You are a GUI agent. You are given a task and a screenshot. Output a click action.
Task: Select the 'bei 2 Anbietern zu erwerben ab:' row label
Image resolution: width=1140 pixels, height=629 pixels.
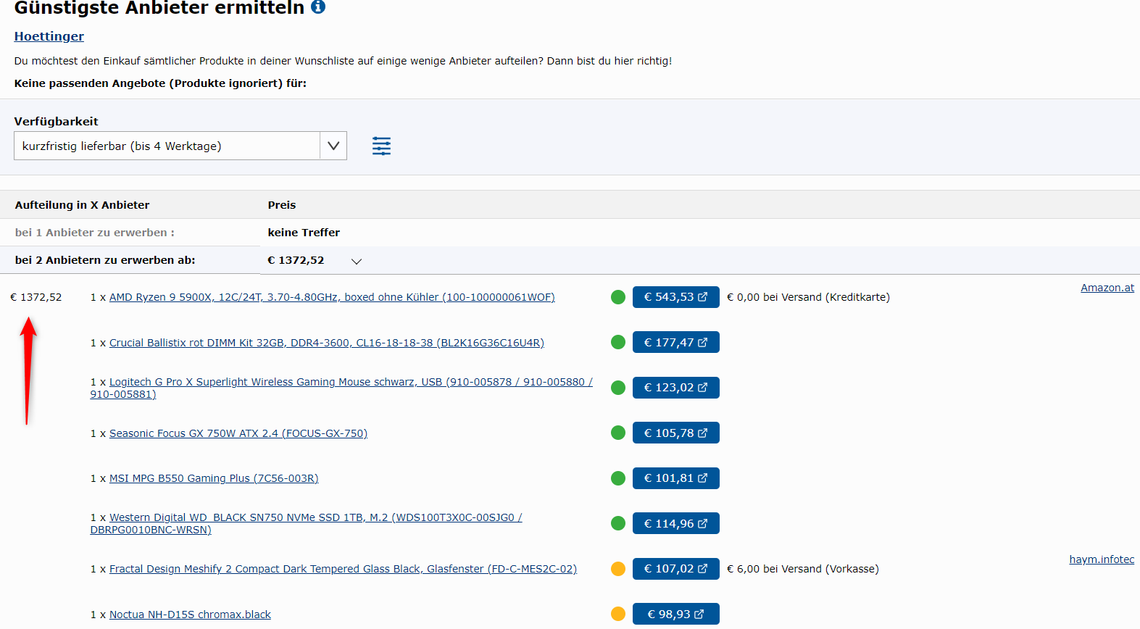(105, 260)
